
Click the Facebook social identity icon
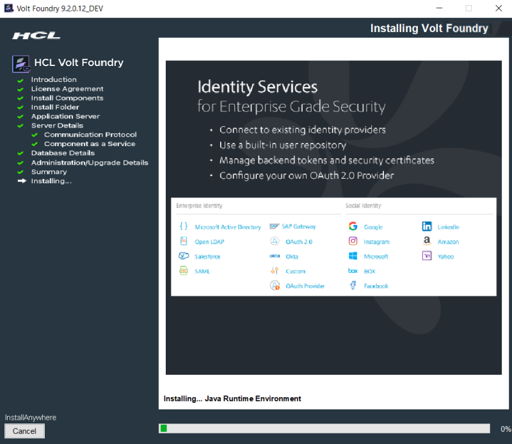pos(353,286)
